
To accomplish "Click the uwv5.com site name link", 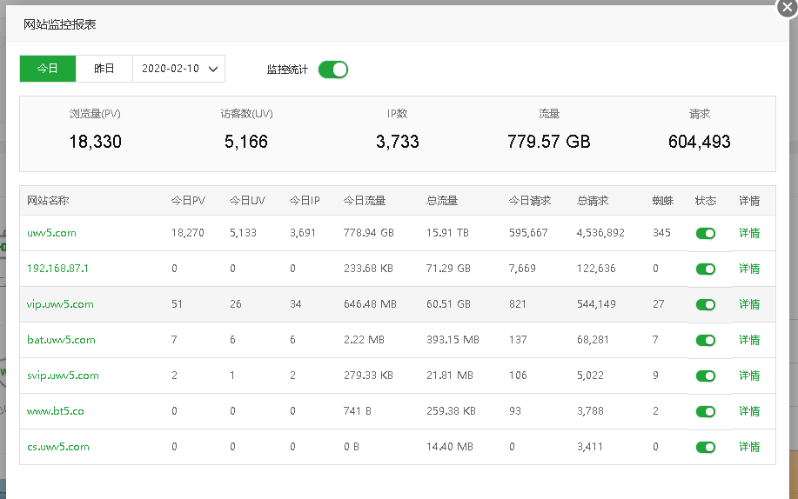I will 51,233.
